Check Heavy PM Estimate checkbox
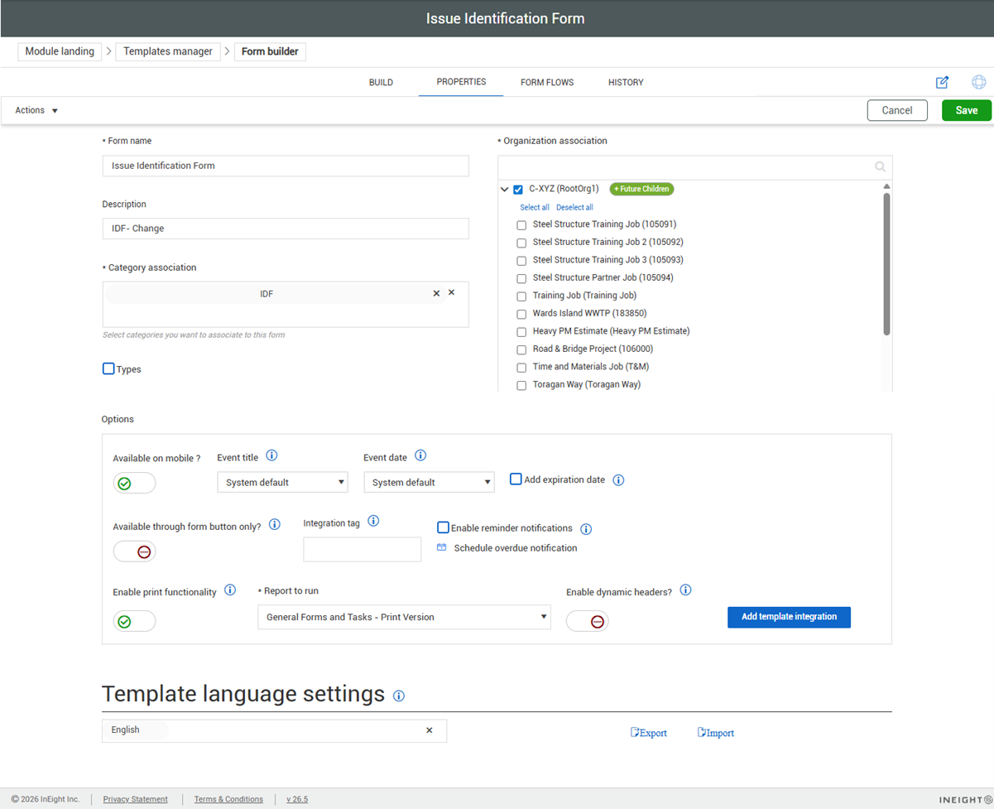 521,332
